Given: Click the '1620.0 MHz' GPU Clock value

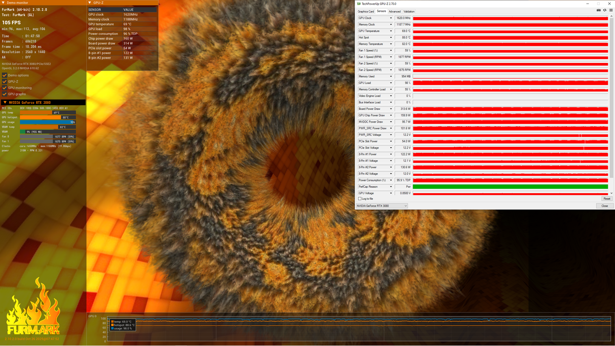Looking at the screenshot, I should (x=403, y=18).
